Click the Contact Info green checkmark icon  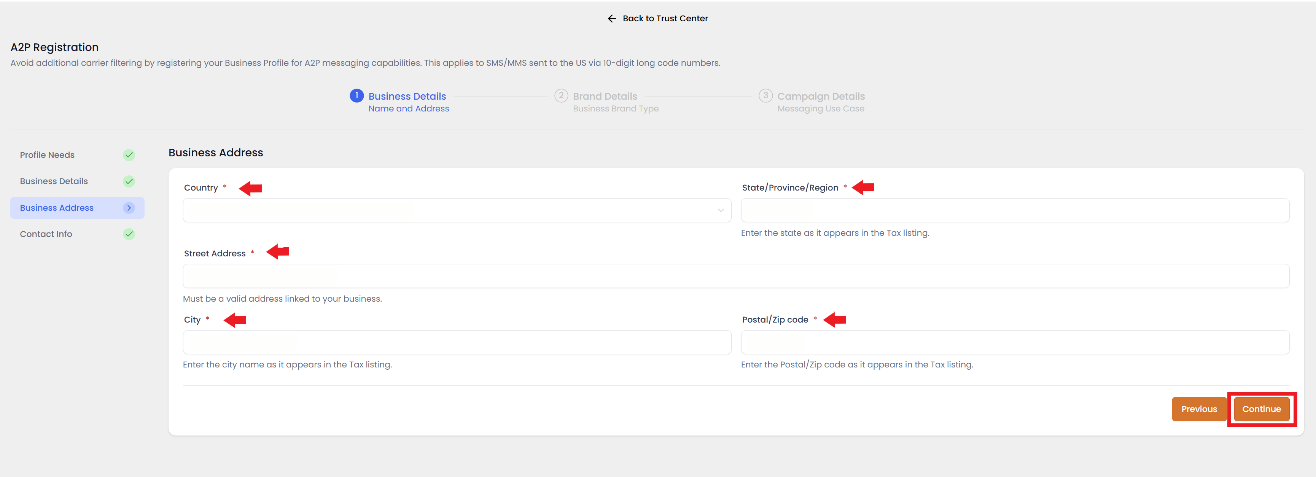tap(129, 234)
